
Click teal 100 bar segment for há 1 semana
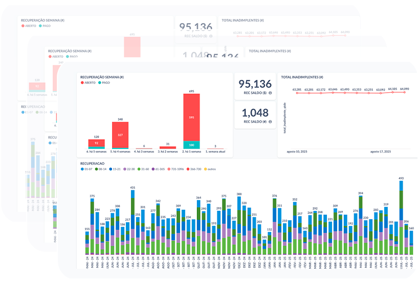[191, 145]
